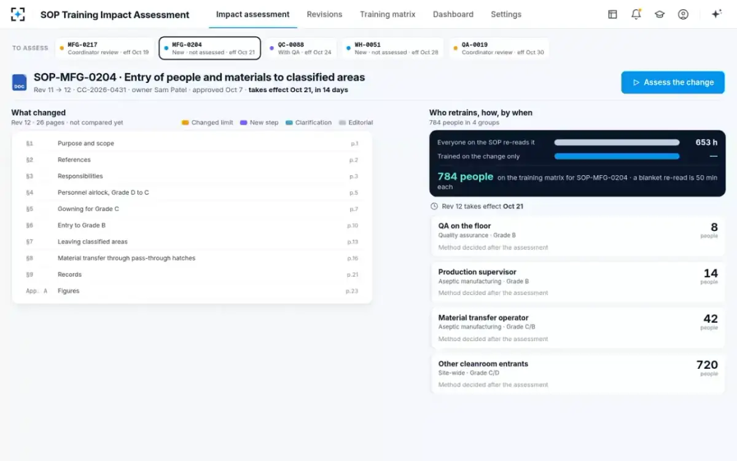The height and width of the screenshot is (461, 737).
Task: Open the Dashboard tab
Action: [453, 14]
